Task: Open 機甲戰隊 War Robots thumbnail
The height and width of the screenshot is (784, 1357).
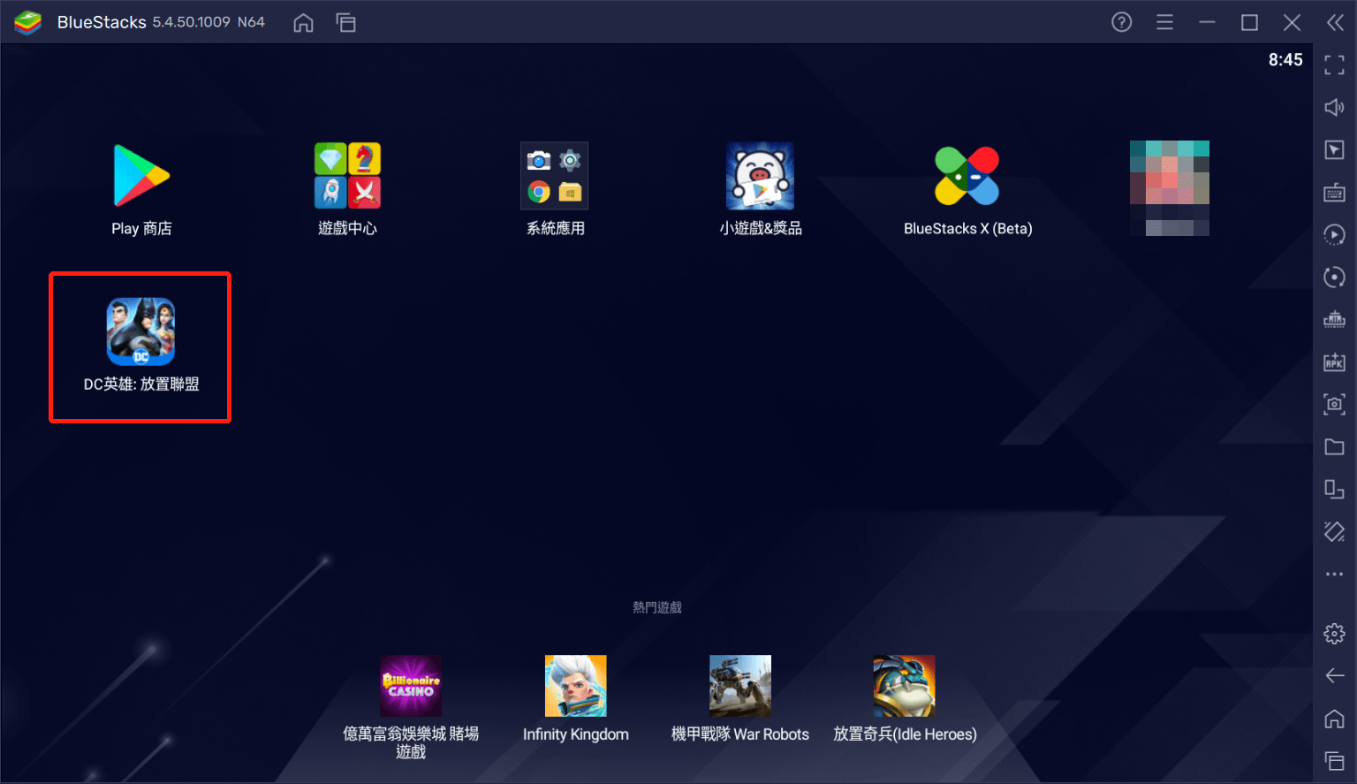Action: (740, 686)
